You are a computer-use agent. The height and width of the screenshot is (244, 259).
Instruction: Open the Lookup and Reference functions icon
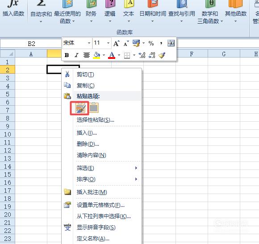[182, 4]
